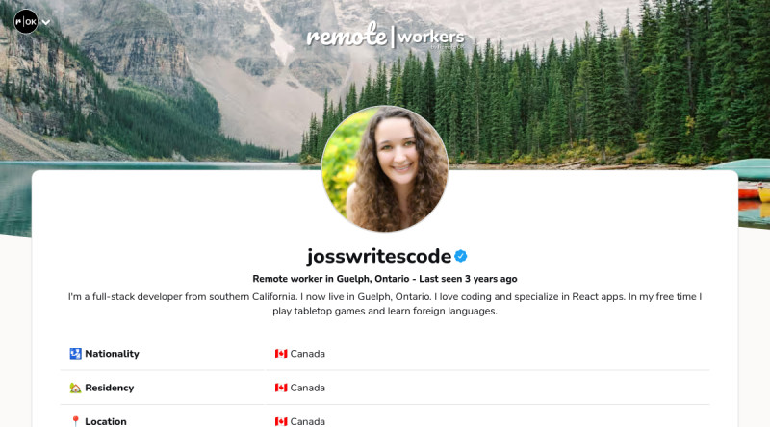
Task: Select Canada text in Location row
Action: click(307, 421)
